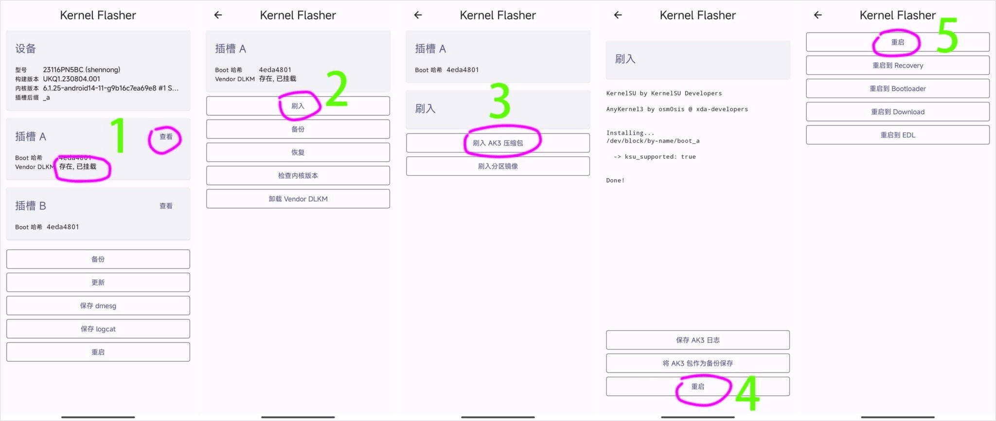The image size is (996, 421).
Task: Tap 卸载 Vendor DLKM
Action: pos(298,199)
